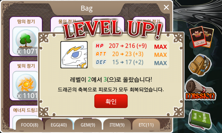Open the dragon Card collection icon
Viewport: 222px width, 133px height.
pos(202,37)
